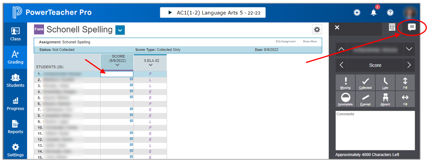Image resolution: width=432 pixels, height=161 pixels.
Task: Click the PowerTeacher Pro logo
Action: pyautogui.click(x=52, y=13)
